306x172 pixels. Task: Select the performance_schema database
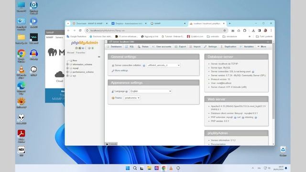(x=83, y=72)
